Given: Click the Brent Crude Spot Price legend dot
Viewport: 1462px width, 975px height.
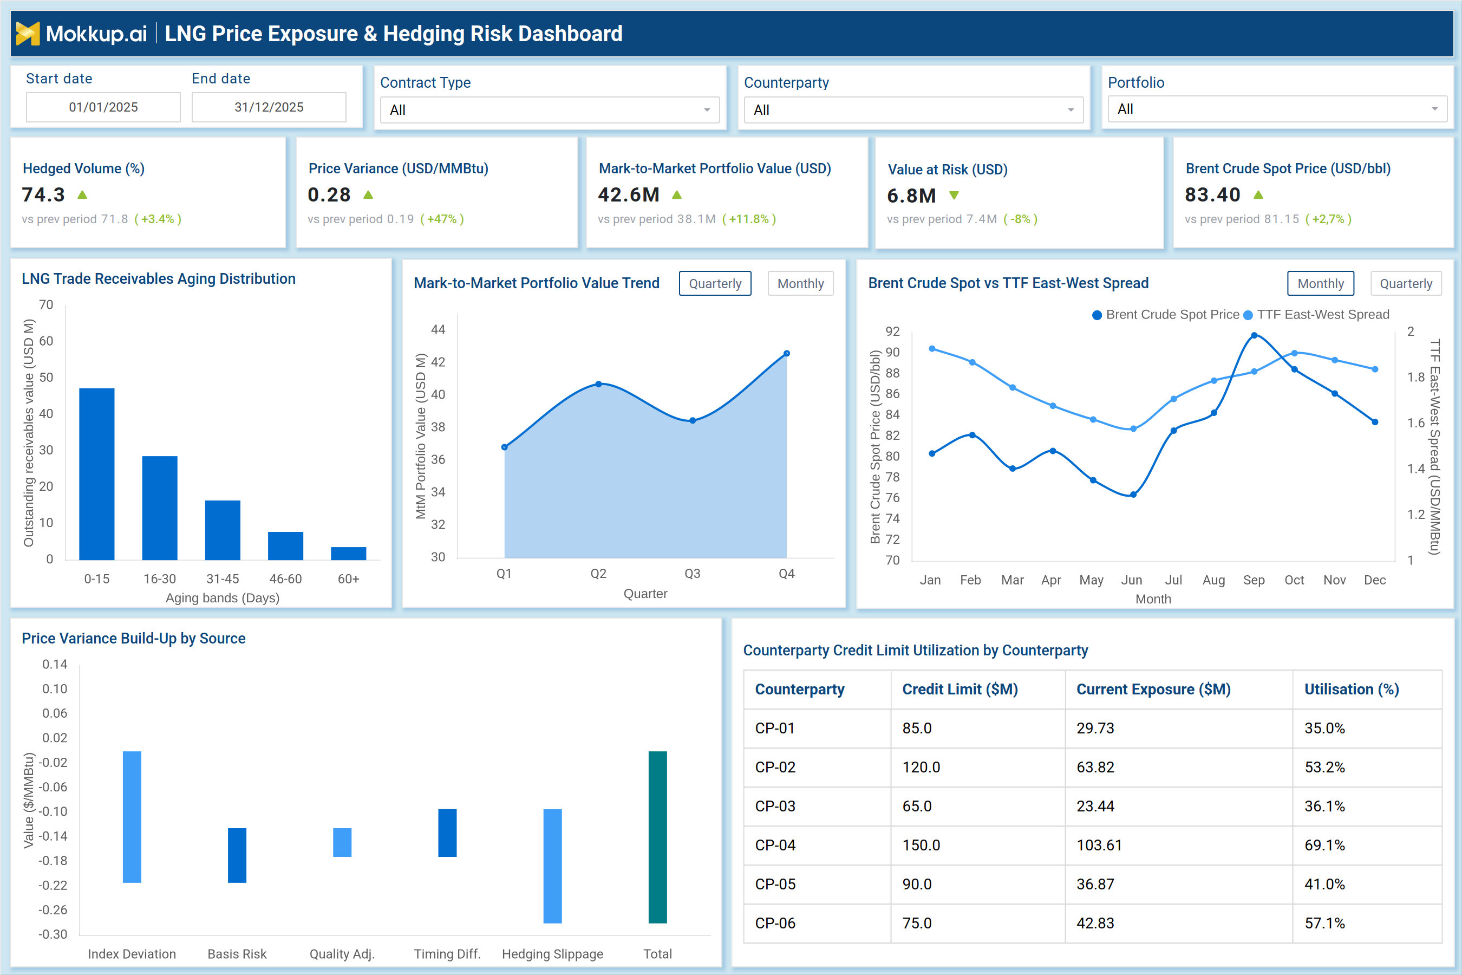Looking at the screenshot, I should point(1097,315).
